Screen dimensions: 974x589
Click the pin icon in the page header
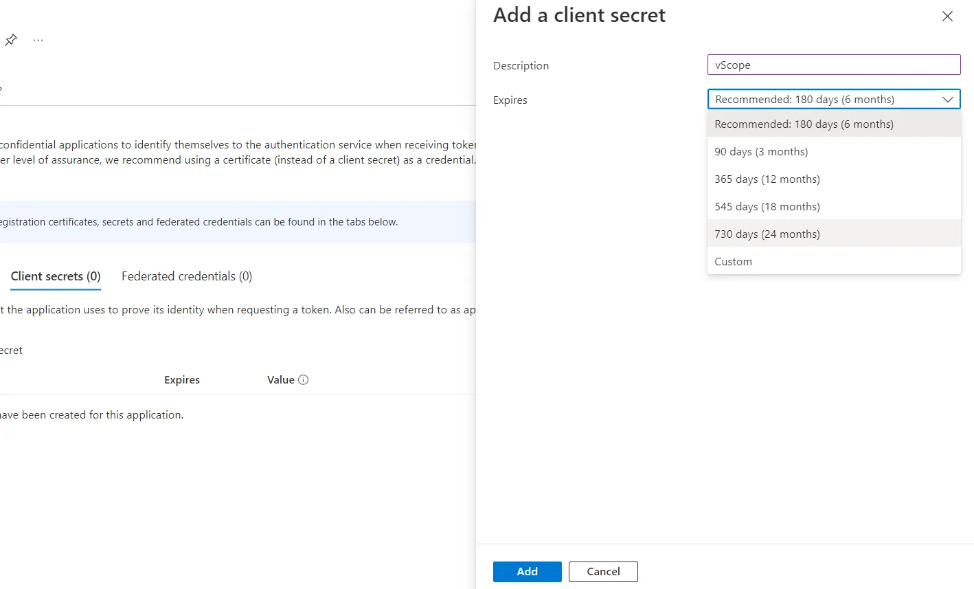pos(11,41)
